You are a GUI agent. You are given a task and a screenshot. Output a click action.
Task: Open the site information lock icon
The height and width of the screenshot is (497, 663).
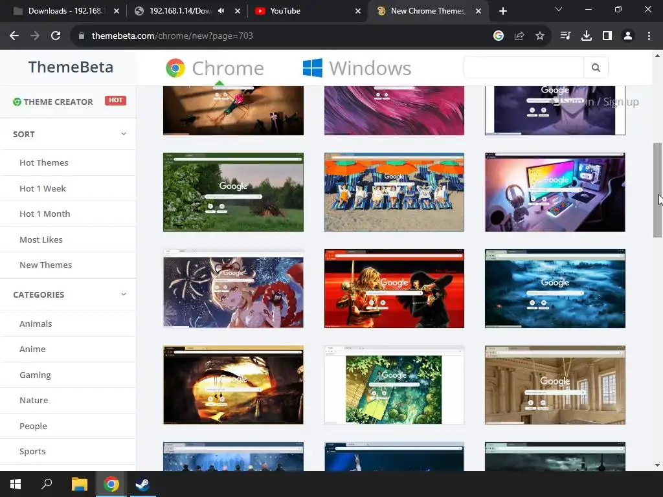82,36
